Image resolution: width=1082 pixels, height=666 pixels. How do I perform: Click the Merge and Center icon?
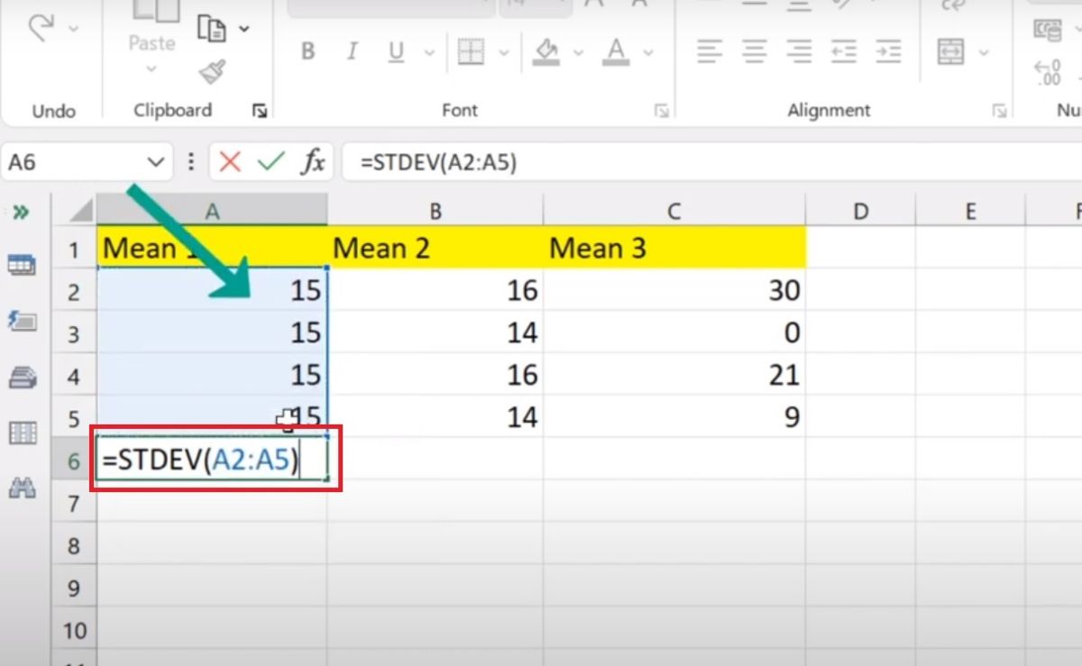(950, 51)
